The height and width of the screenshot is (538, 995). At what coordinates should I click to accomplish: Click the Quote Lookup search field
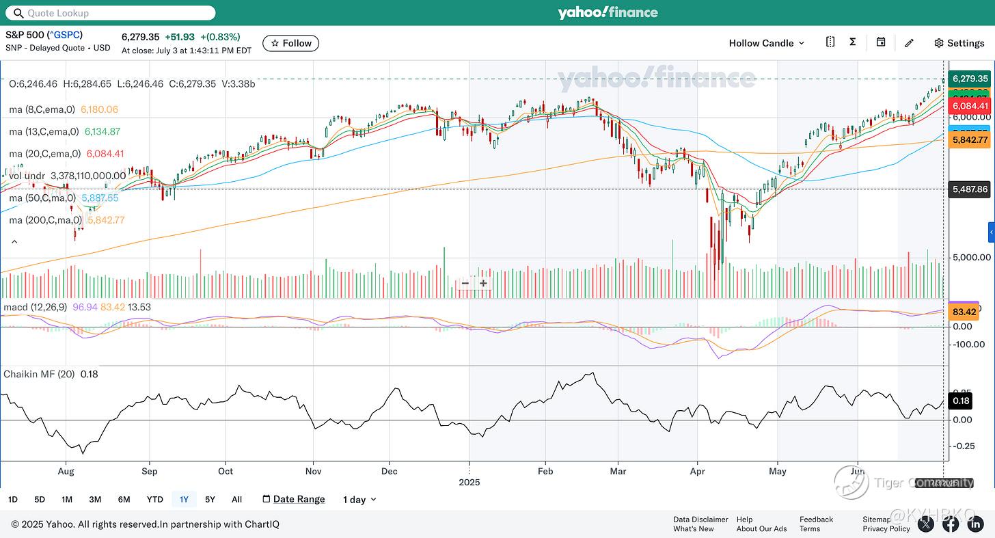(110, 13)
